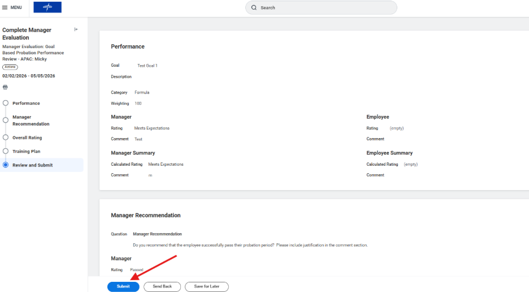
Task: Open the hamburger MENU icon
Action: click(x=5, y=7)
